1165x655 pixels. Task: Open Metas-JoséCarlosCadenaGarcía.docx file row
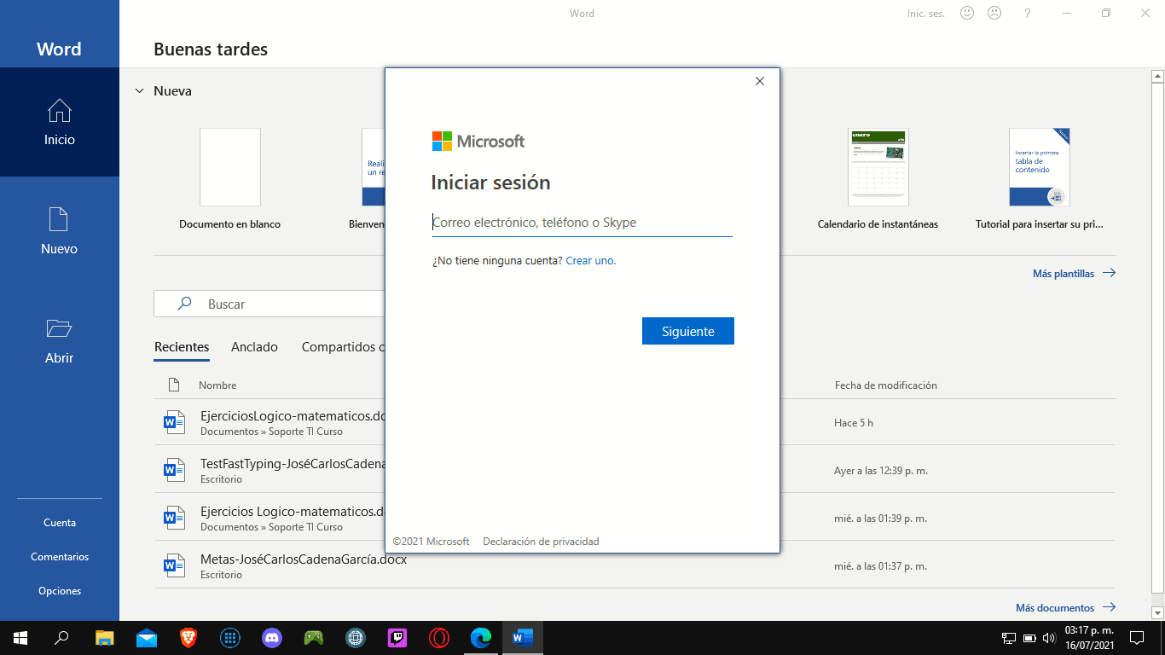pos(635,565)
